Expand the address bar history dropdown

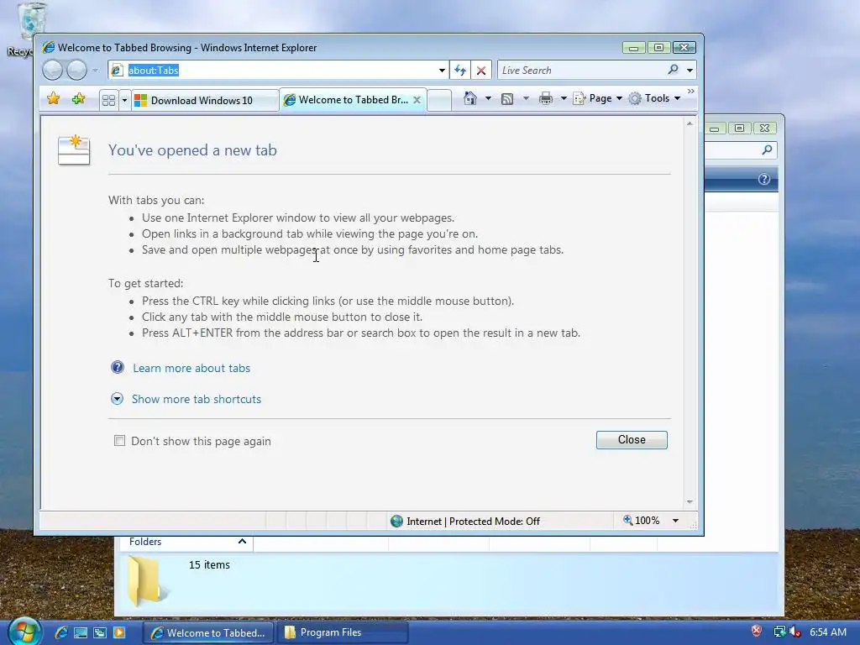tap(442, 71)
